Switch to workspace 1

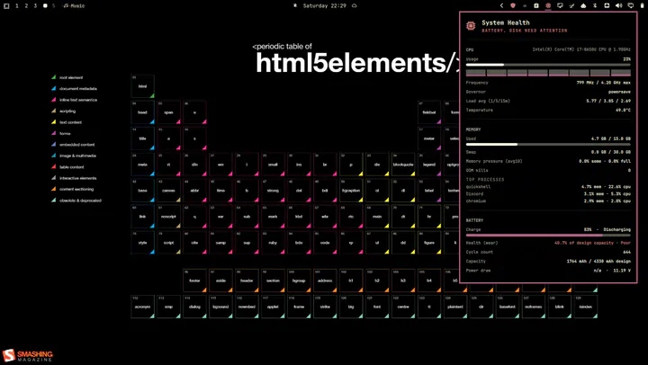17,5
